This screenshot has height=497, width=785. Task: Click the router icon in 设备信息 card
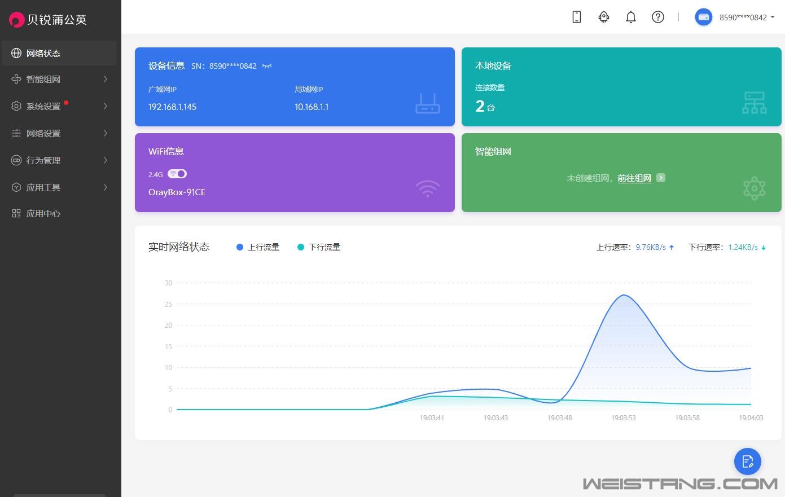[428, 103]
